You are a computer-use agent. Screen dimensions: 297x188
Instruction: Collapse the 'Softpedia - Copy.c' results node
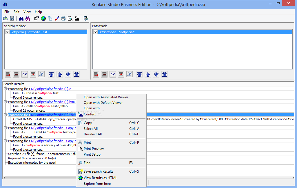coord(5,128)
